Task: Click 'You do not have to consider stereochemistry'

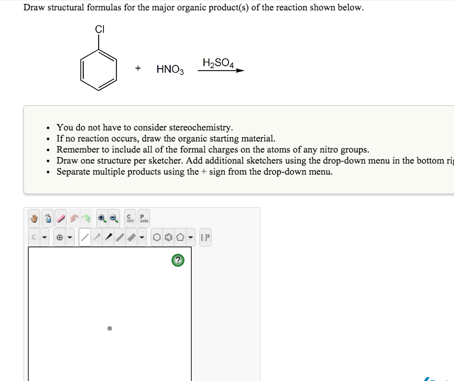Action: click(144, 127)
